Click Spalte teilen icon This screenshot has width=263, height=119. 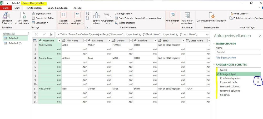[x=96, y=16]
